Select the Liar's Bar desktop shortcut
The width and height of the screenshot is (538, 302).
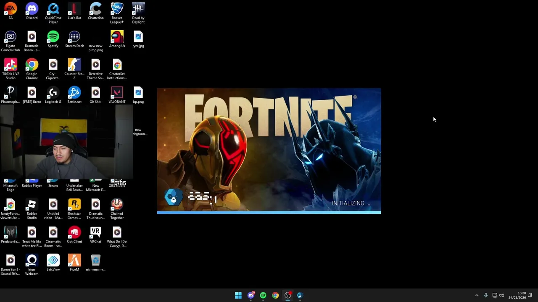pyautogui.click(x=74, y=11)
